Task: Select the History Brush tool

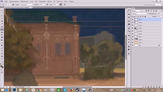Action: pyautogui.click(x=2, y=35)
